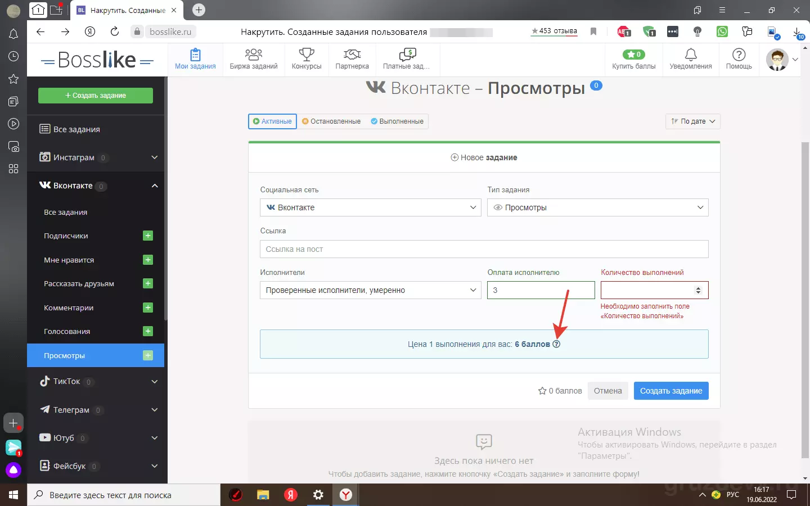Select Просмотры sidebar item
This screenshot has width=810, height=506.
click(x=96, y=355)
